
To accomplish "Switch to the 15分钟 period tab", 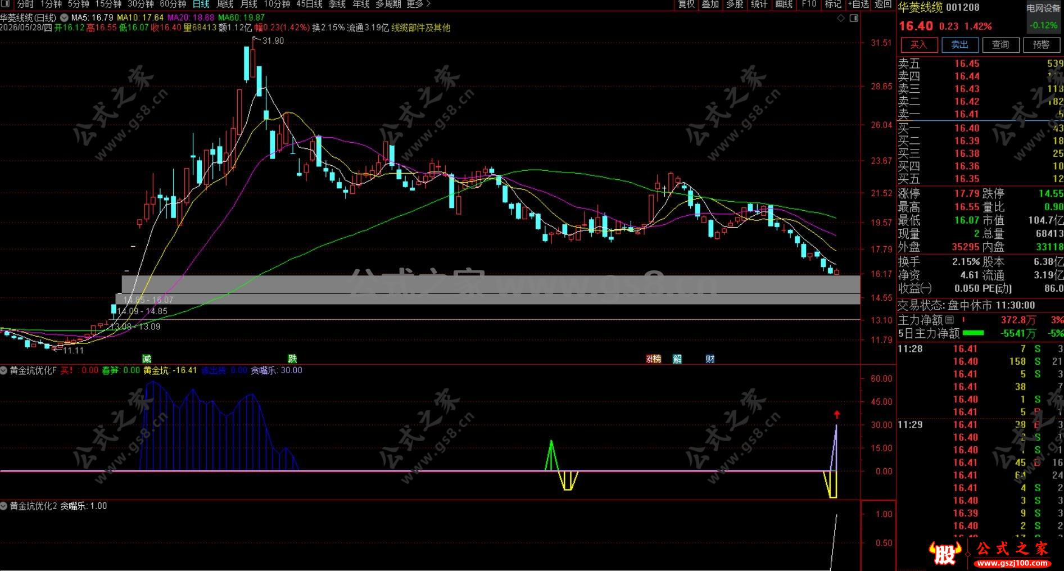I will 108,4.
